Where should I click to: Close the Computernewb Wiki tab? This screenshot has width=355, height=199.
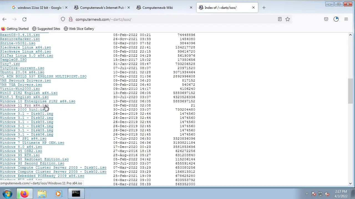[191, 7]
